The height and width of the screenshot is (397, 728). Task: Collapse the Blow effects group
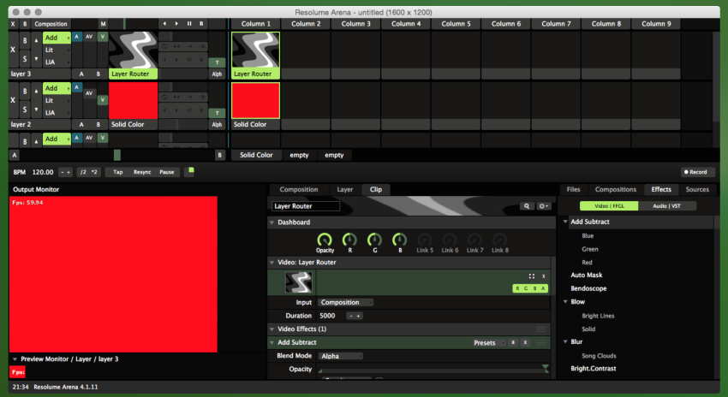566,302
